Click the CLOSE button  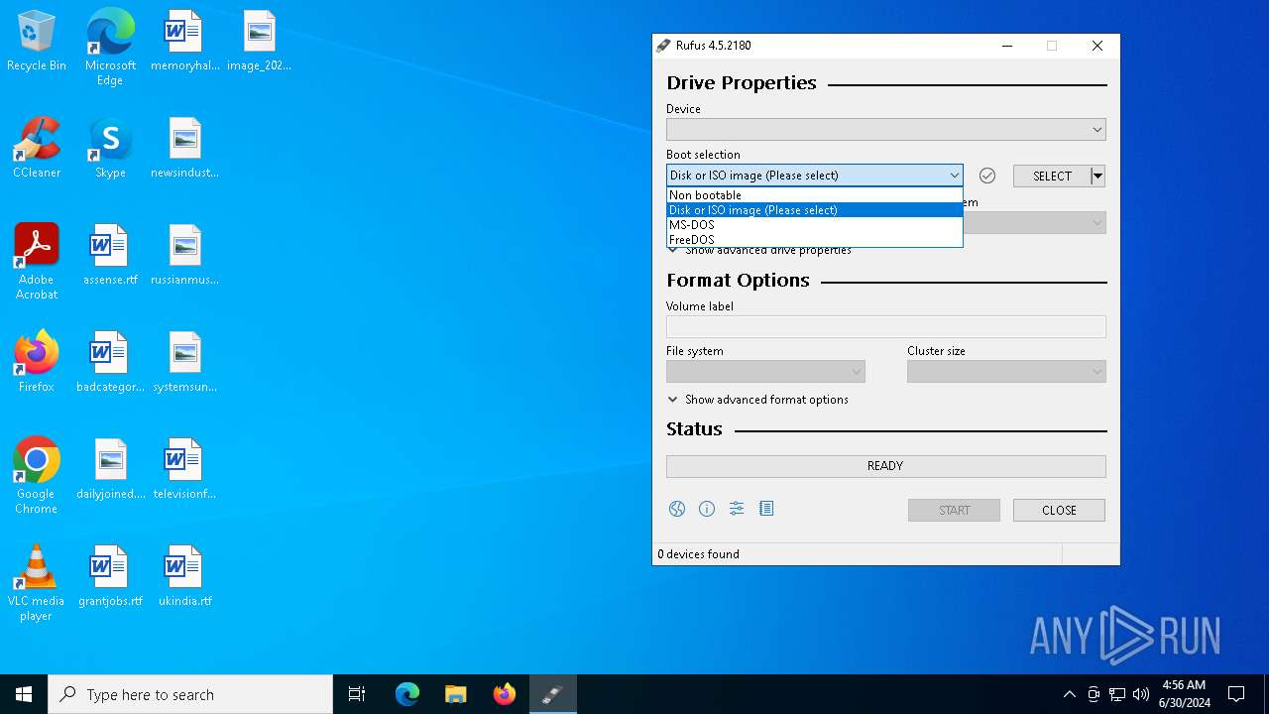coord(1059,510)
